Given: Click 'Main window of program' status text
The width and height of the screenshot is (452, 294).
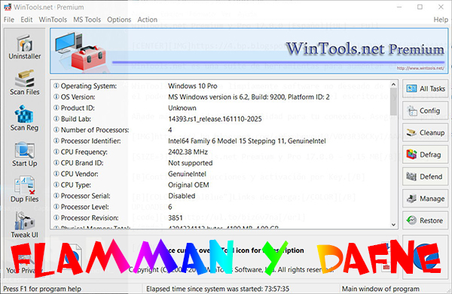Looking at the screenshot, I should click(380, 289).
